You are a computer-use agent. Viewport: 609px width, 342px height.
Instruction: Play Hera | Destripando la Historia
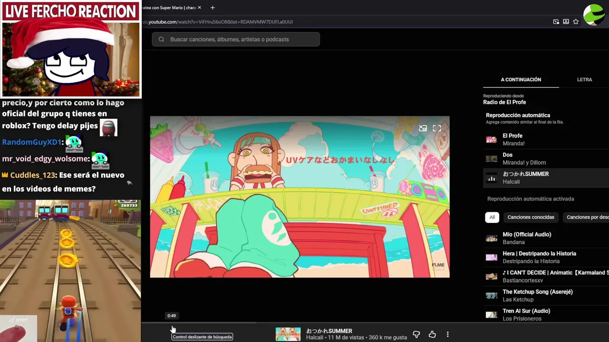pos(546,257)
